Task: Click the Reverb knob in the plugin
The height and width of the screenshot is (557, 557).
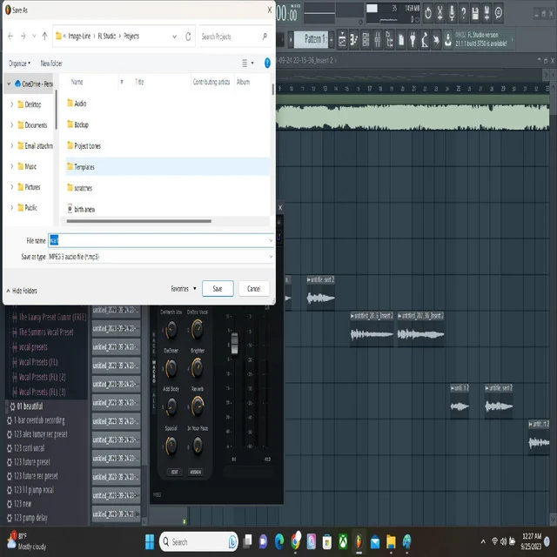Action: point(198,406)
